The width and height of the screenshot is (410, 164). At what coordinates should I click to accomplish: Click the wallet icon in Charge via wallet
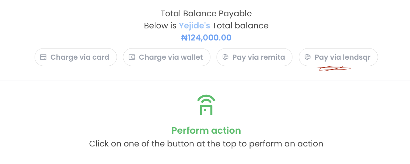point(132,57)
